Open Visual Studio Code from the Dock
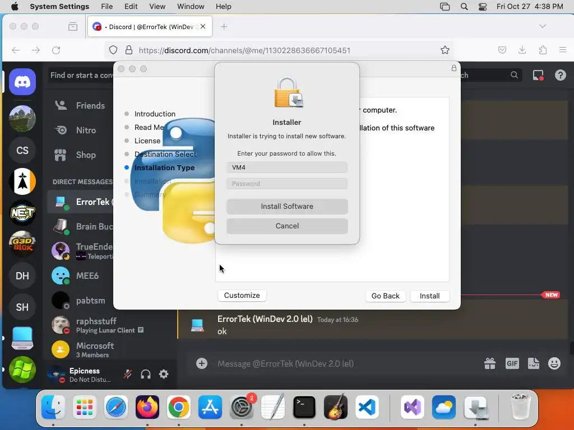Viewport: 574px width, 430px height. 367,407
